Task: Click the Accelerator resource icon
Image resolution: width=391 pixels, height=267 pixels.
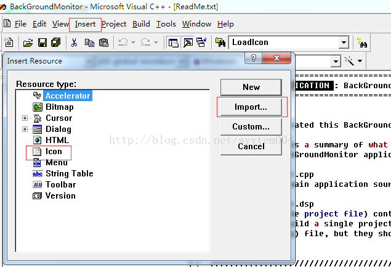Action: [38, 96]
